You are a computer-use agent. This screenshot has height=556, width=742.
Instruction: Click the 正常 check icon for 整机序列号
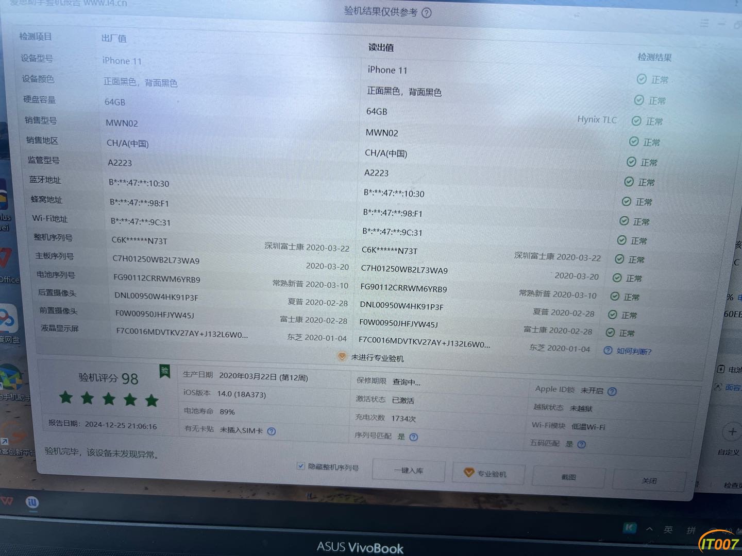[619, 259]
